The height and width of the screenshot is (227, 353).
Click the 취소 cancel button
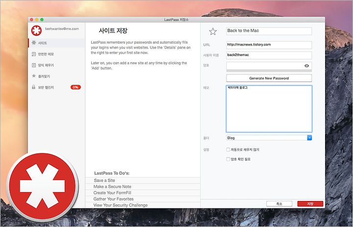(x=279, y=203)
